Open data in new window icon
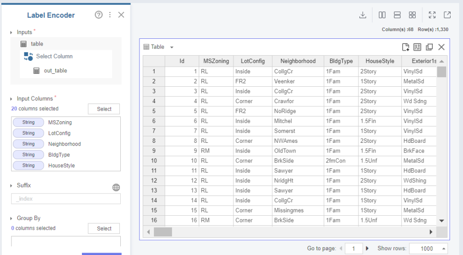 pyautogui.click(x=447, y=15)
